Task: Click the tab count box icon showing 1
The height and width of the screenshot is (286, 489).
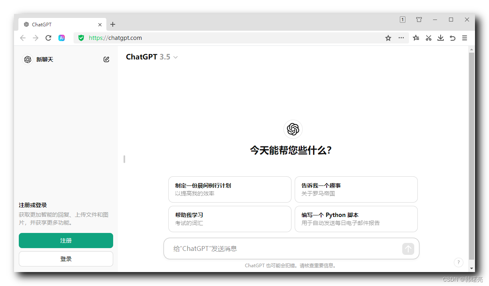Action: (x=403, y=20)
